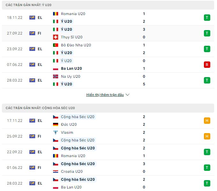This screenshot has height=191, width=217.
Task: Click the Các trận gần nhất: Cộng hòa Séc U20 header
Action: [x=40, y=108]
